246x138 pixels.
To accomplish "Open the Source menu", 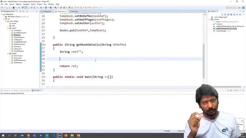I will (x=12, y=4).
